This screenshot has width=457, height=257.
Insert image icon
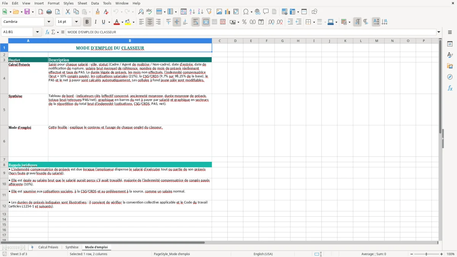[x=219, y=12]
